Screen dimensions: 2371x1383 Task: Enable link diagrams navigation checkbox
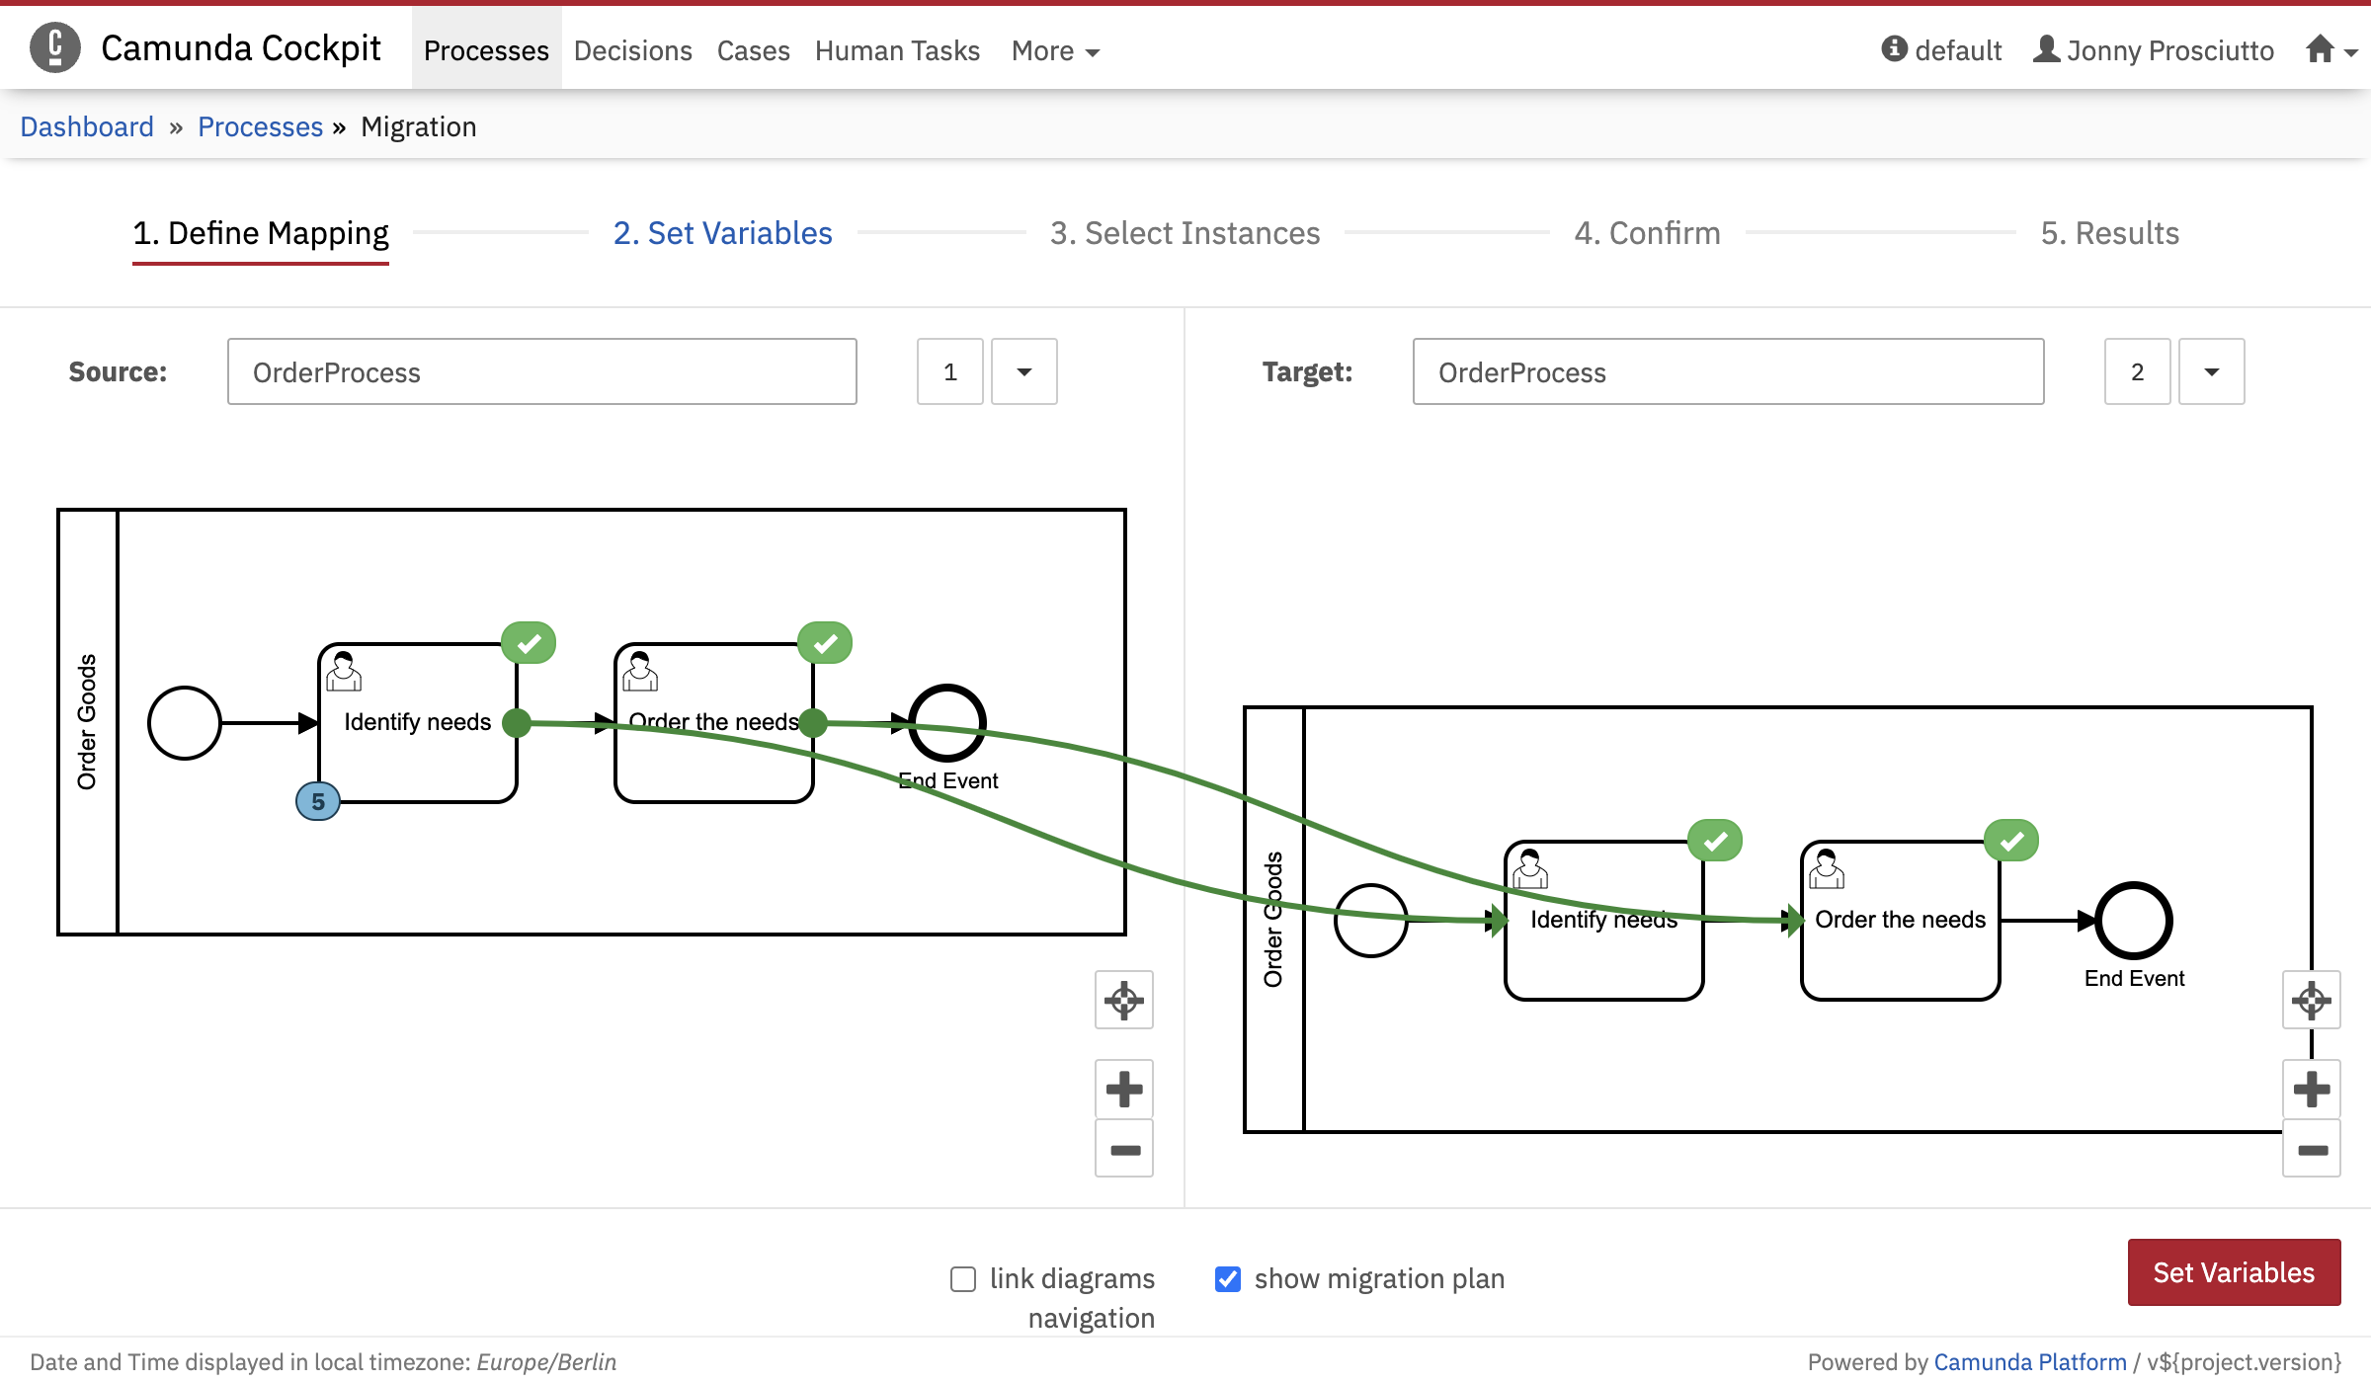click(963, 1279)
